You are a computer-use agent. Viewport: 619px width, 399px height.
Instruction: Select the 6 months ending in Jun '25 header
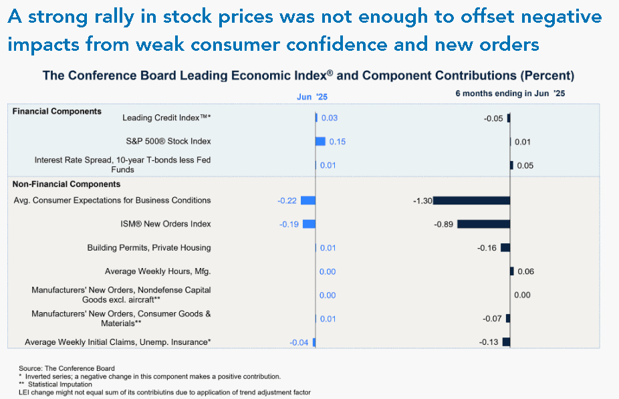(510, 94)
